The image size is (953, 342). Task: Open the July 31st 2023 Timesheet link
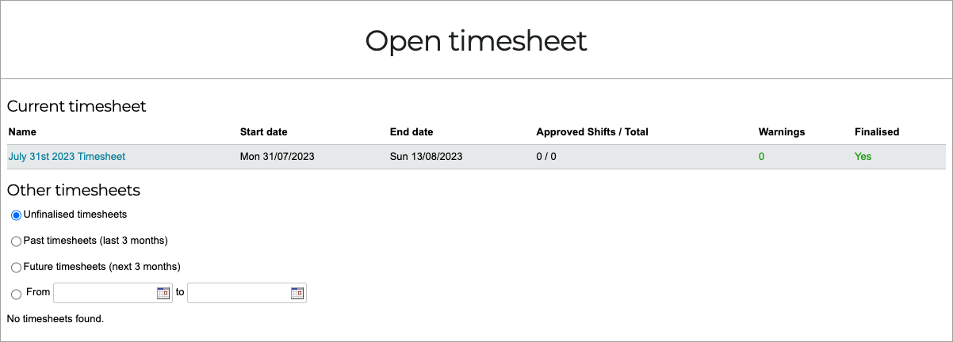[x=67, y=157]
